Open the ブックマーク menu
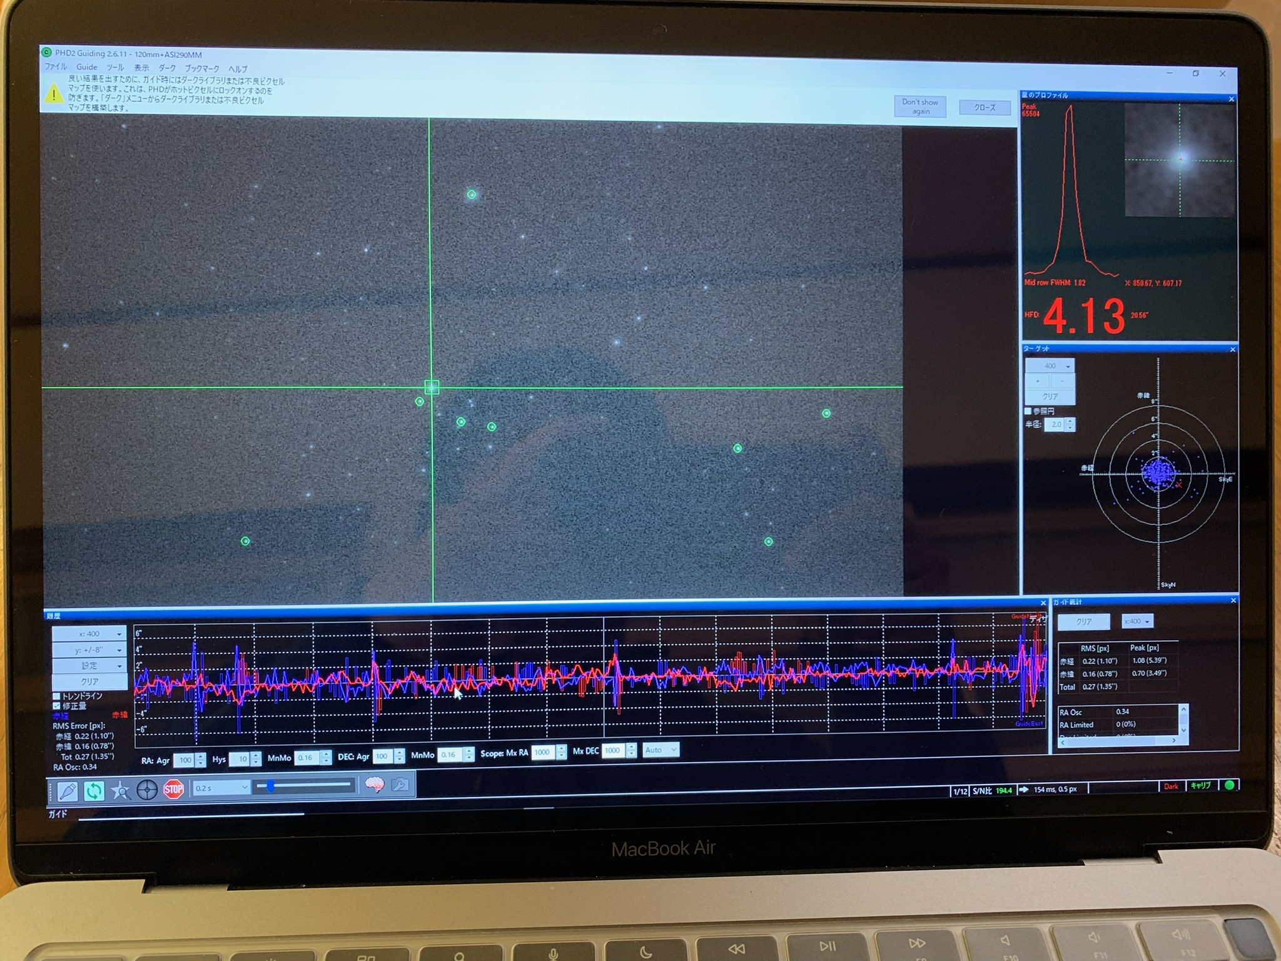Screen dimensions: 1281x961 pyautogui.click(x=201, y=68)
